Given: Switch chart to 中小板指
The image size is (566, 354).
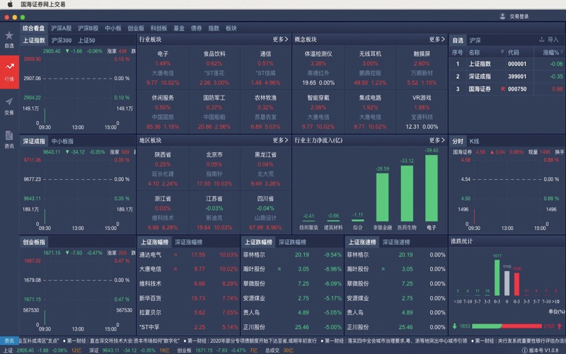Looking at the screenshot, I should pyautogui.click(x=62, y=141).
